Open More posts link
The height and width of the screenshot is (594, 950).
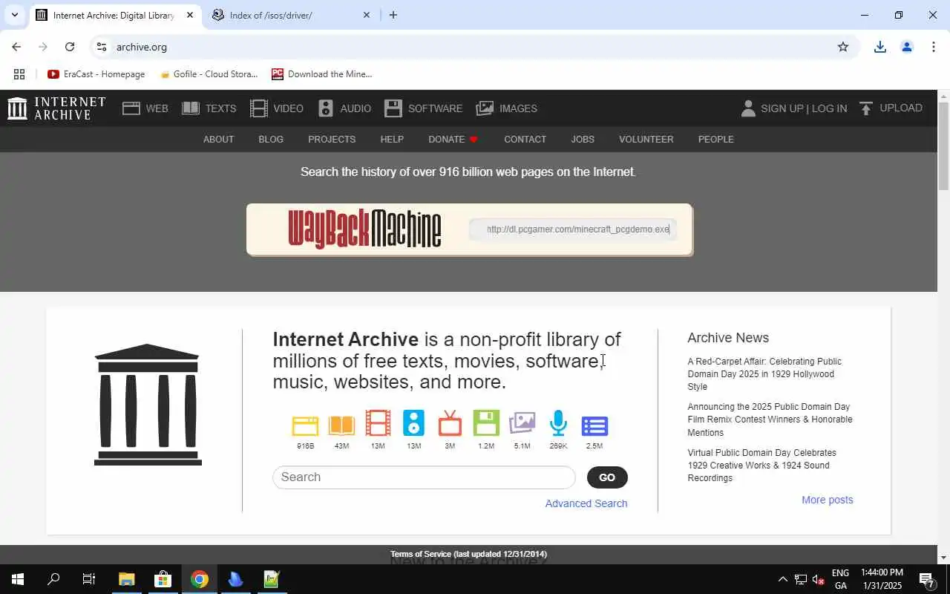pos(828,500)
